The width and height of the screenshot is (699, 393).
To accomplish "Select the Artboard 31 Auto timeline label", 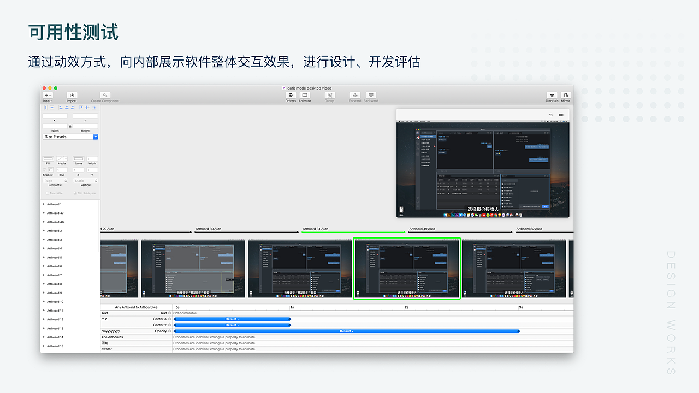I will click(317, 229).
